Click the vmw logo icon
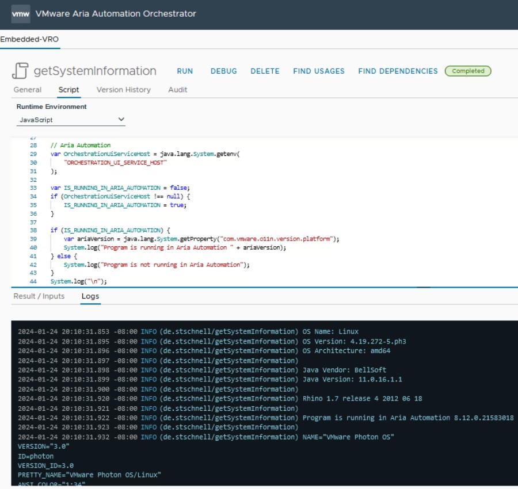 [x=21, y=14]
